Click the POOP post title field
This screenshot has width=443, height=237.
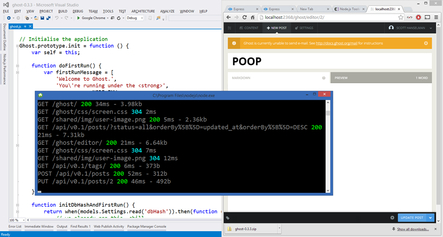(330, 61)
